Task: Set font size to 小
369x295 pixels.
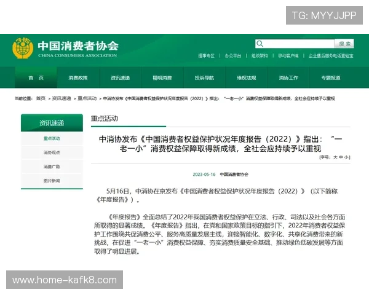Action: [x=346, y=157]
